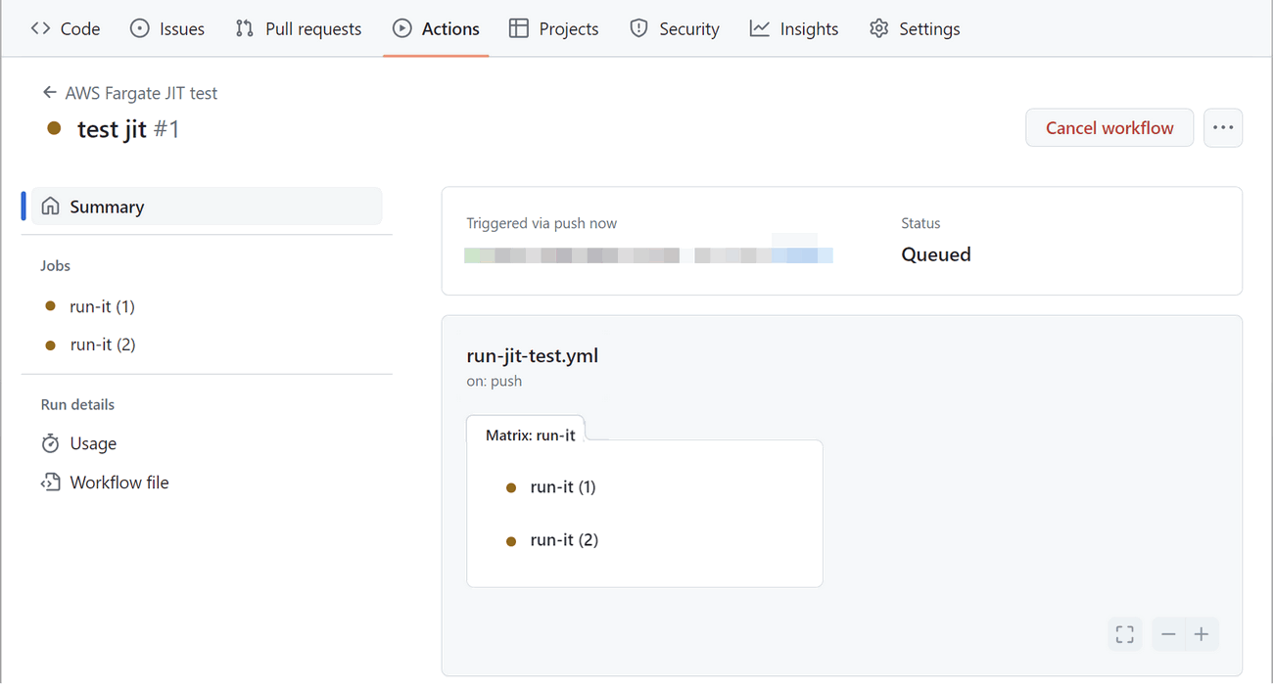Viewport: 1273px width, 689px height.
Task: Click the Code brackets icon
Action: tap(40, 28)
